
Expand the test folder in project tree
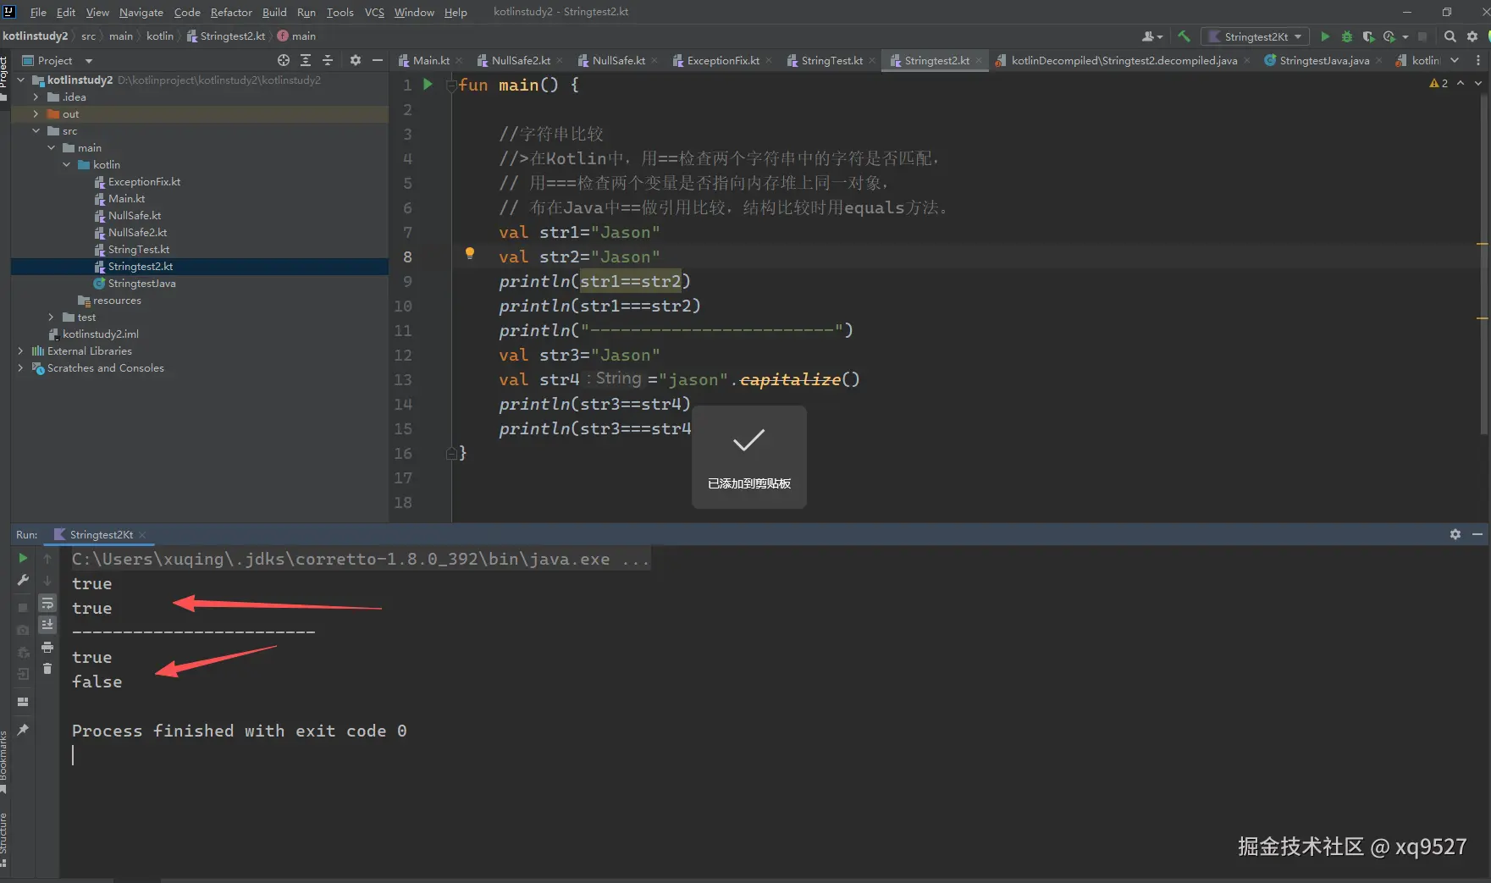point(51,317)
